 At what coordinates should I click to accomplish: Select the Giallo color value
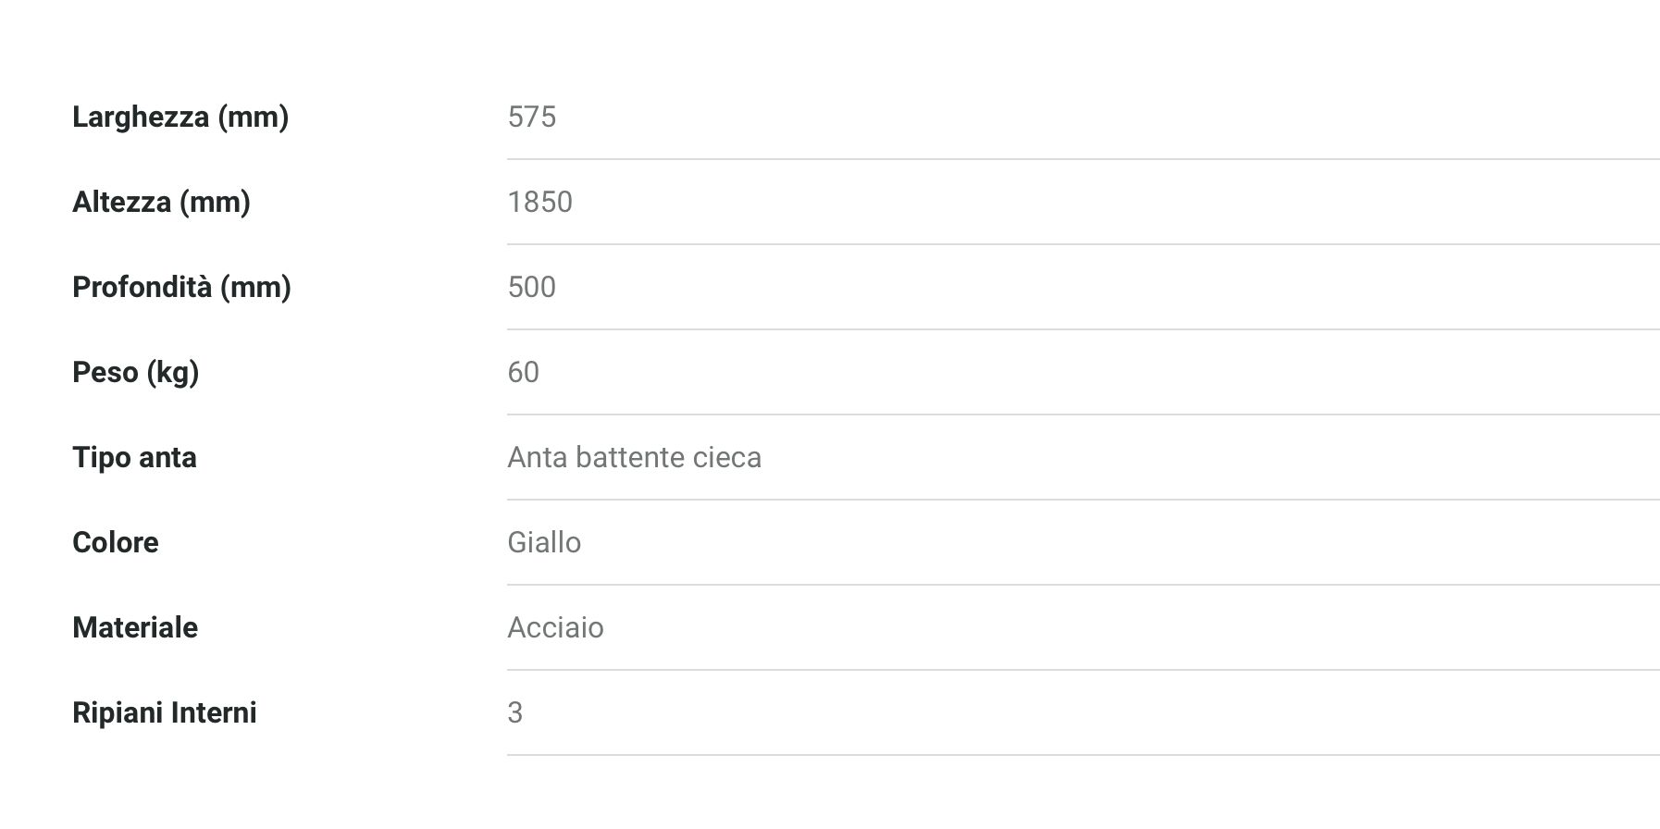point(544,543)
